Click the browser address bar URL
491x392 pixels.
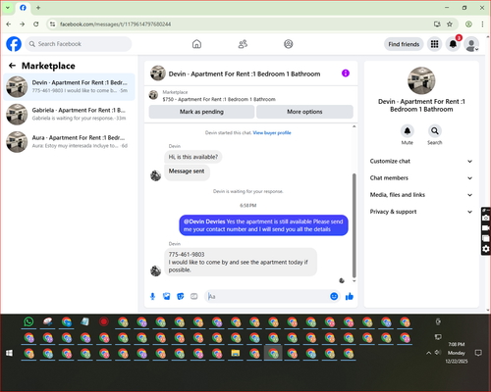[115, 24]
